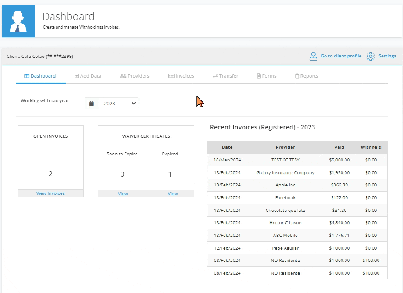Click the Provider column header

point(285,147)
